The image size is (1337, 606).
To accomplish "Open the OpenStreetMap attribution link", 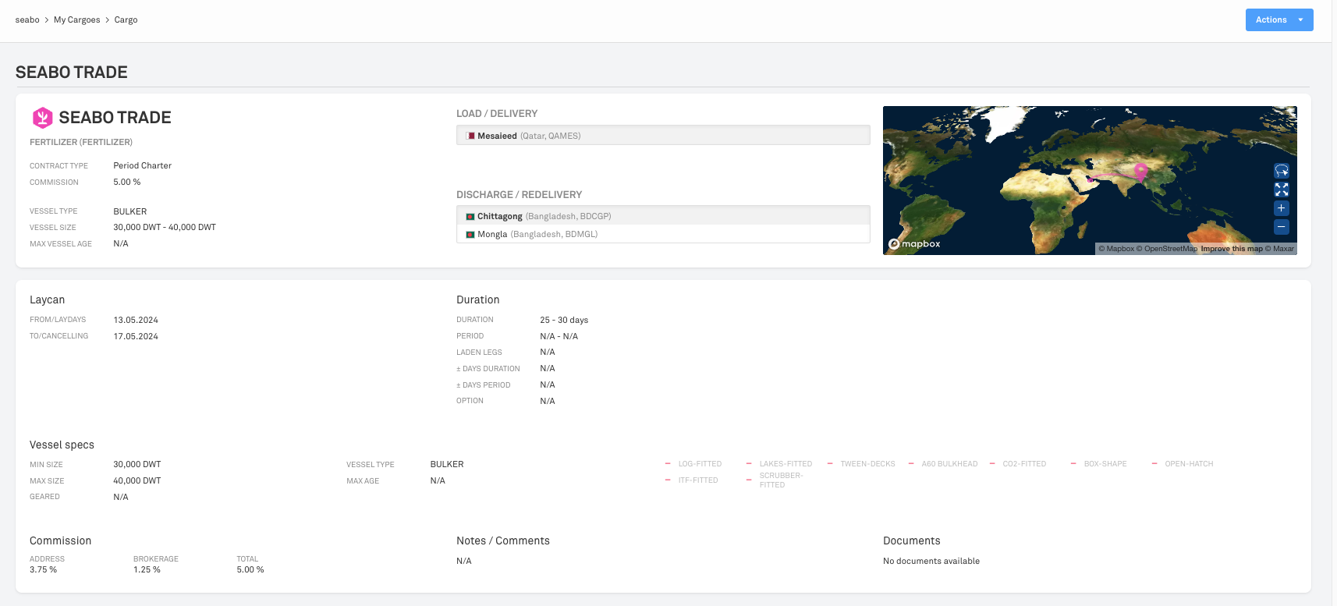I will pyautogui.click(x=1170, y=249).
